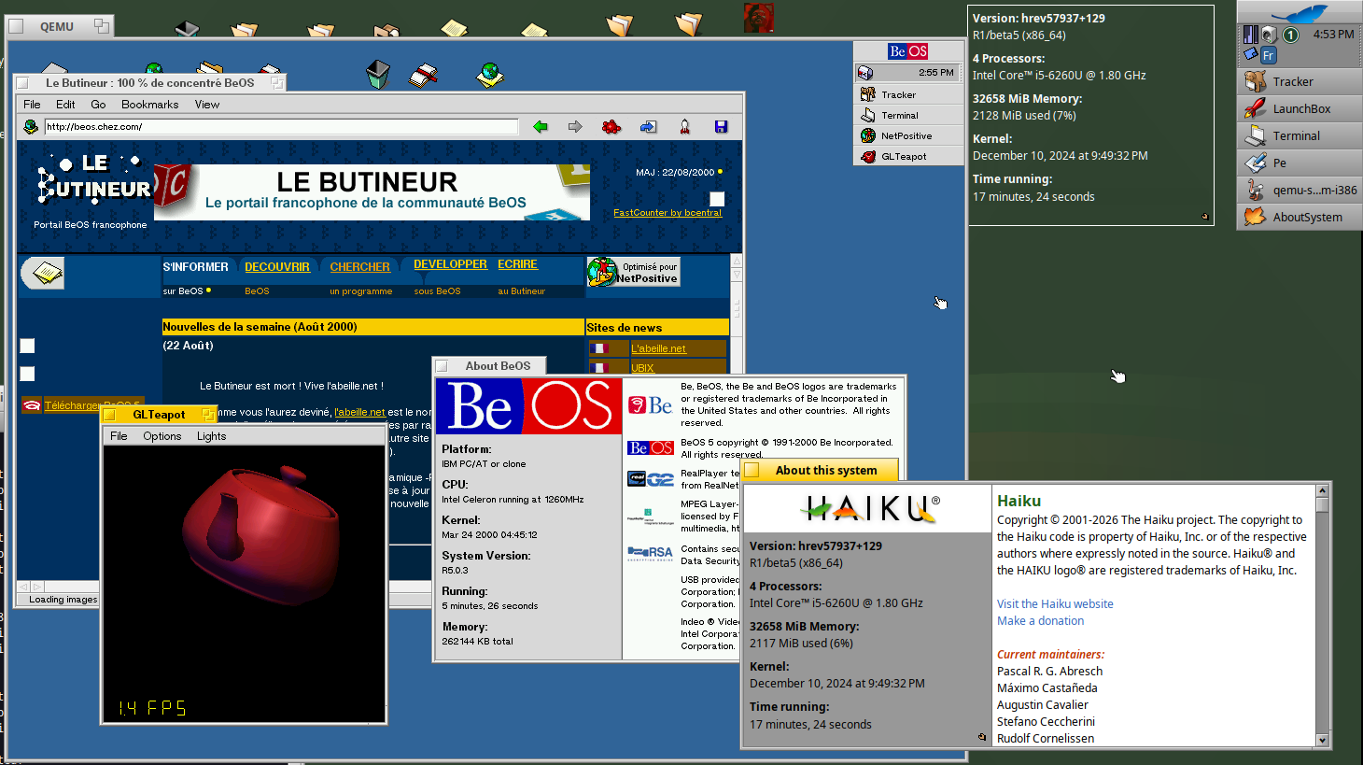
Task: Select the S'INFORMER tab on Le Butineur
Action: [x=195, y=267]
